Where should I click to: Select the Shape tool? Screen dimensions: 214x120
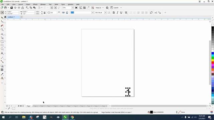point(2,21)
